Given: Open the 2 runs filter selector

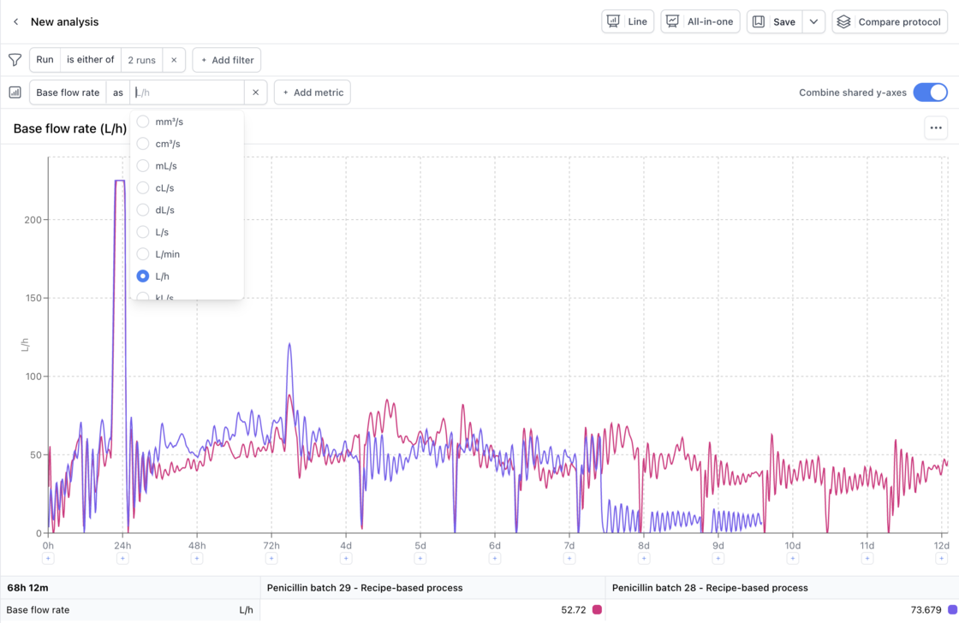Looking at the screenshot, I should (141, 60).
